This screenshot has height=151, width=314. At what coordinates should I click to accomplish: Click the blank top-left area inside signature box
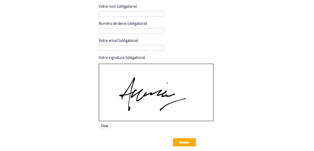tap(108, 71)
